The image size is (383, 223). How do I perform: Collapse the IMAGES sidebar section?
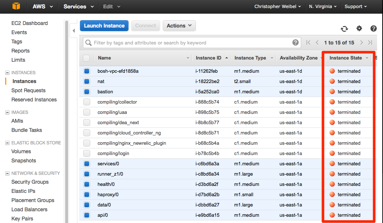[x=7, y=112]
